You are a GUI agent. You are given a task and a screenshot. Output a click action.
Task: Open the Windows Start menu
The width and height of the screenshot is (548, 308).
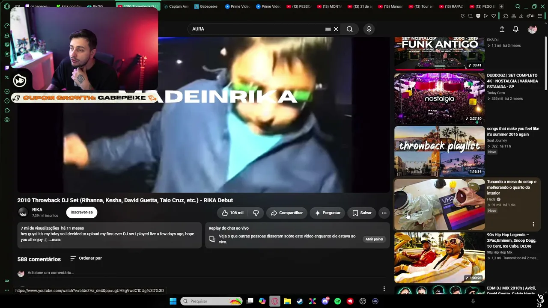(x=173, y=301)
